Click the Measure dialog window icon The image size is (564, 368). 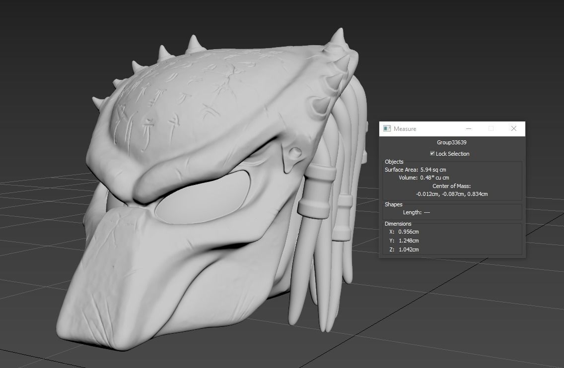(x=387, y=128)
